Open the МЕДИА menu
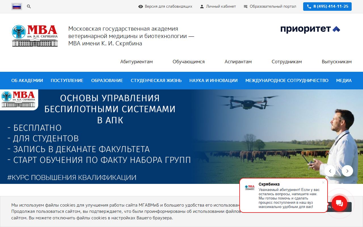Viewport: 363px width, 227px height. click(x=344, y=81)
